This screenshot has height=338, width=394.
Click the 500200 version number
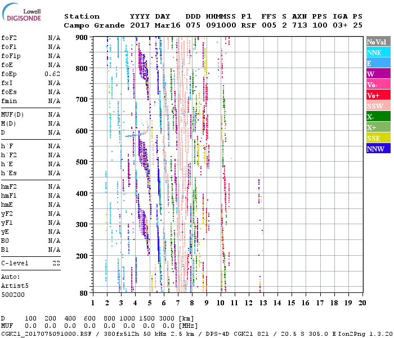[x=13, y=295]
